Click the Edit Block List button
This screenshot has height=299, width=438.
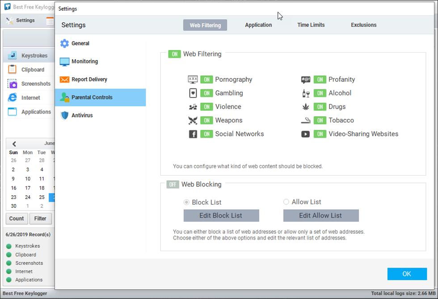pos(221,215)
